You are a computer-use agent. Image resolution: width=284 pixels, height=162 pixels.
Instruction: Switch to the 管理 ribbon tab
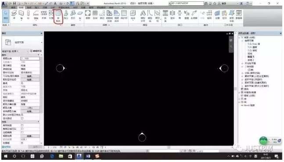coord(91,7)
